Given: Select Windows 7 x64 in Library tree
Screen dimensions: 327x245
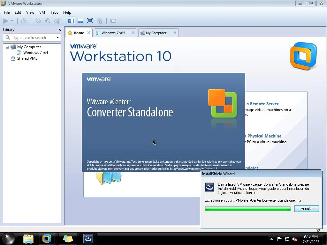Looking at the screenshot, I should pyautogui.click(x=36, y=53).
